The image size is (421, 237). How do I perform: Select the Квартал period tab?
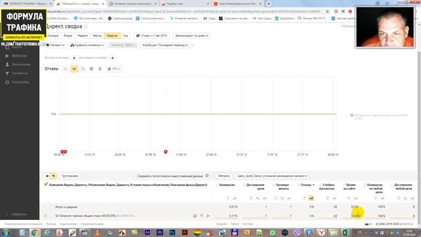[112, 36]
